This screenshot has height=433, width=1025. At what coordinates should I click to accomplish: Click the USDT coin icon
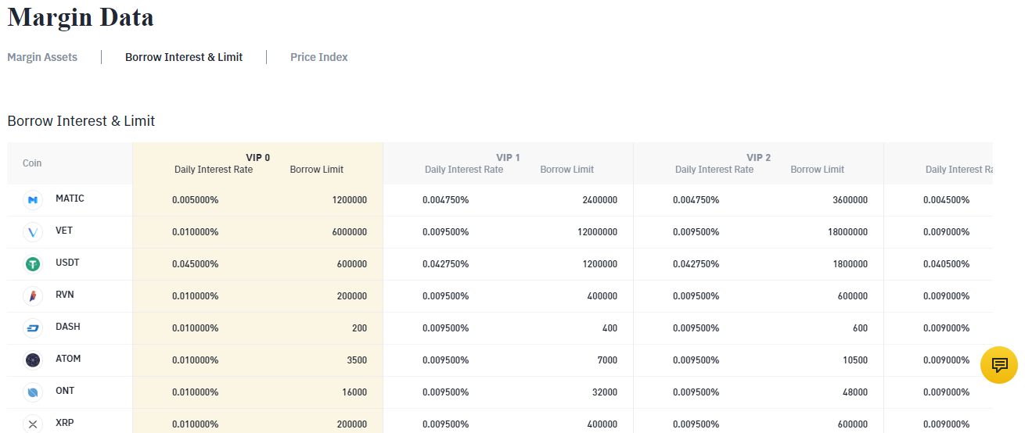point(33,264)
